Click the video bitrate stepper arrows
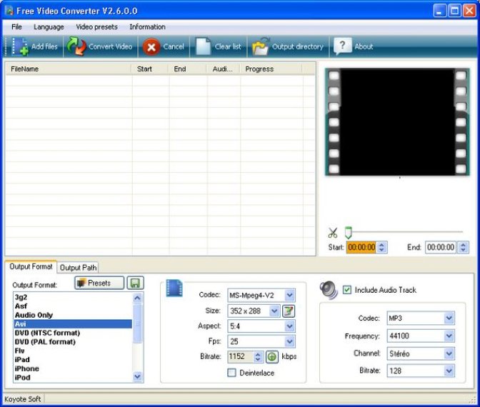This screenshot has width=480, height=407. click(258, 356)
